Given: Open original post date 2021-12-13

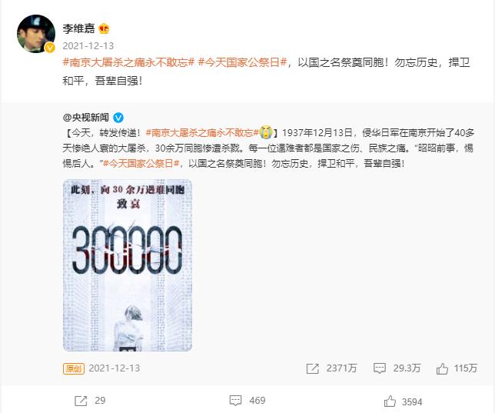Looking at the screenshot, I should point(115,368).
